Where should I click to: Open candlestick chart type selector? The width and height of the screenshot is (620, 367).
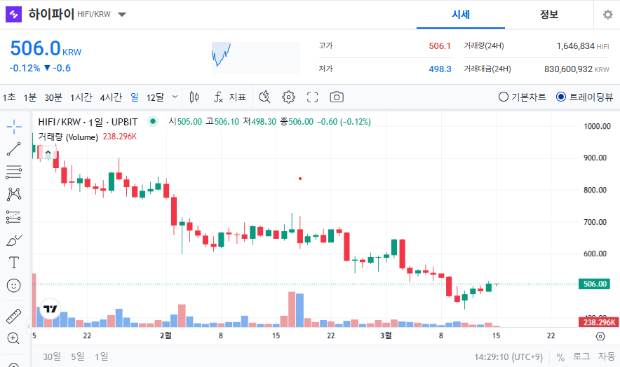click(x=194, y=97)
